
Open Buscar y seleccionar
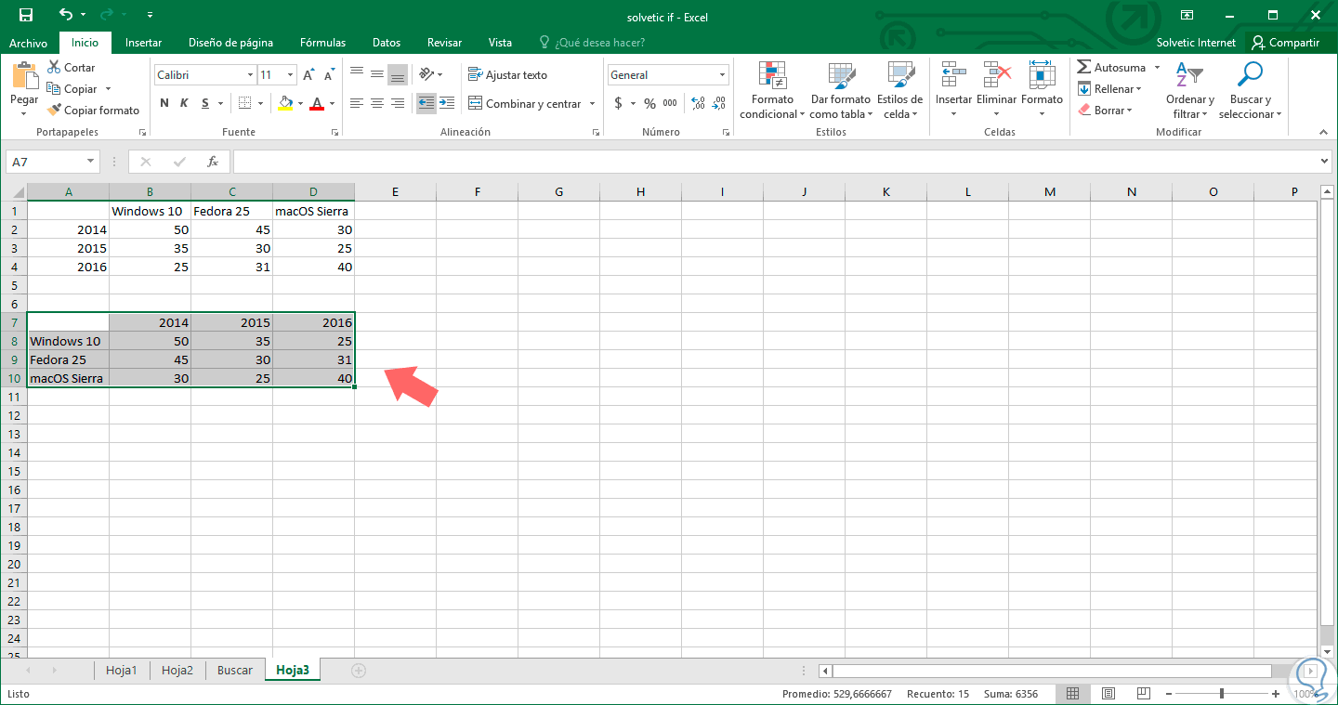(1250, 91)
